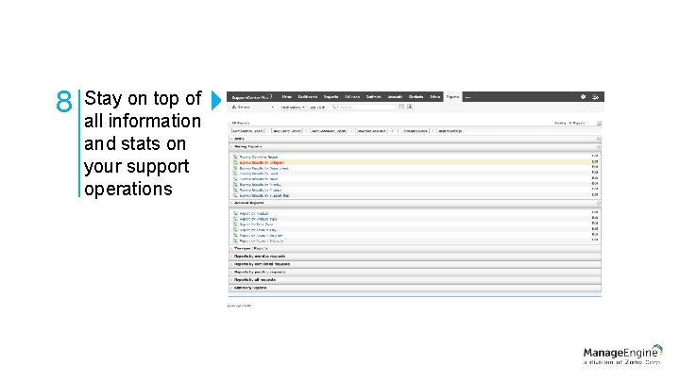
Task: Open Survey Overview Report link
Action: coord(259,157)
